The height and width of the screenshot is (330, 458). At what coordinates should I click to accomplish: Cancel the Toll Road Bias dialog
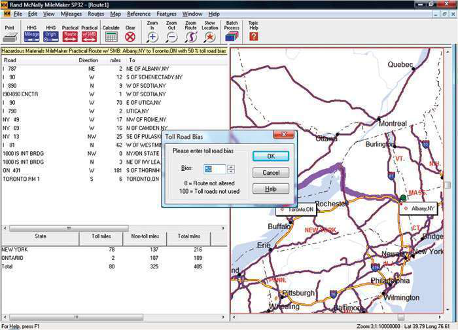270,173
